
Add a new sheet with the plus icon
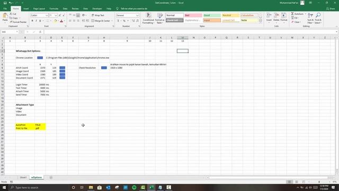pos(51,178)
